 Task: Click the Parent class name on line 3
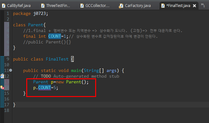coord(36,25)
